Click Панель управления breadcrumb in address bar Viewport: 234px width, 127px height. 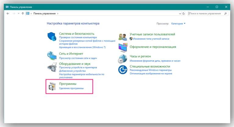44,14
